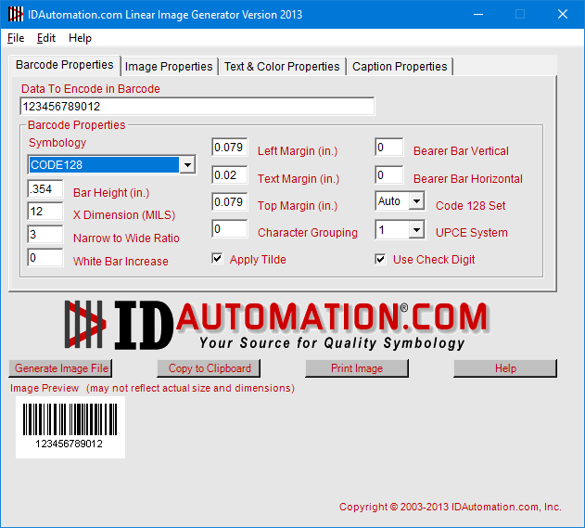Click the Generate Image File button
The width and height of the screenshot is (585, 528).
(x=60, y=368)
